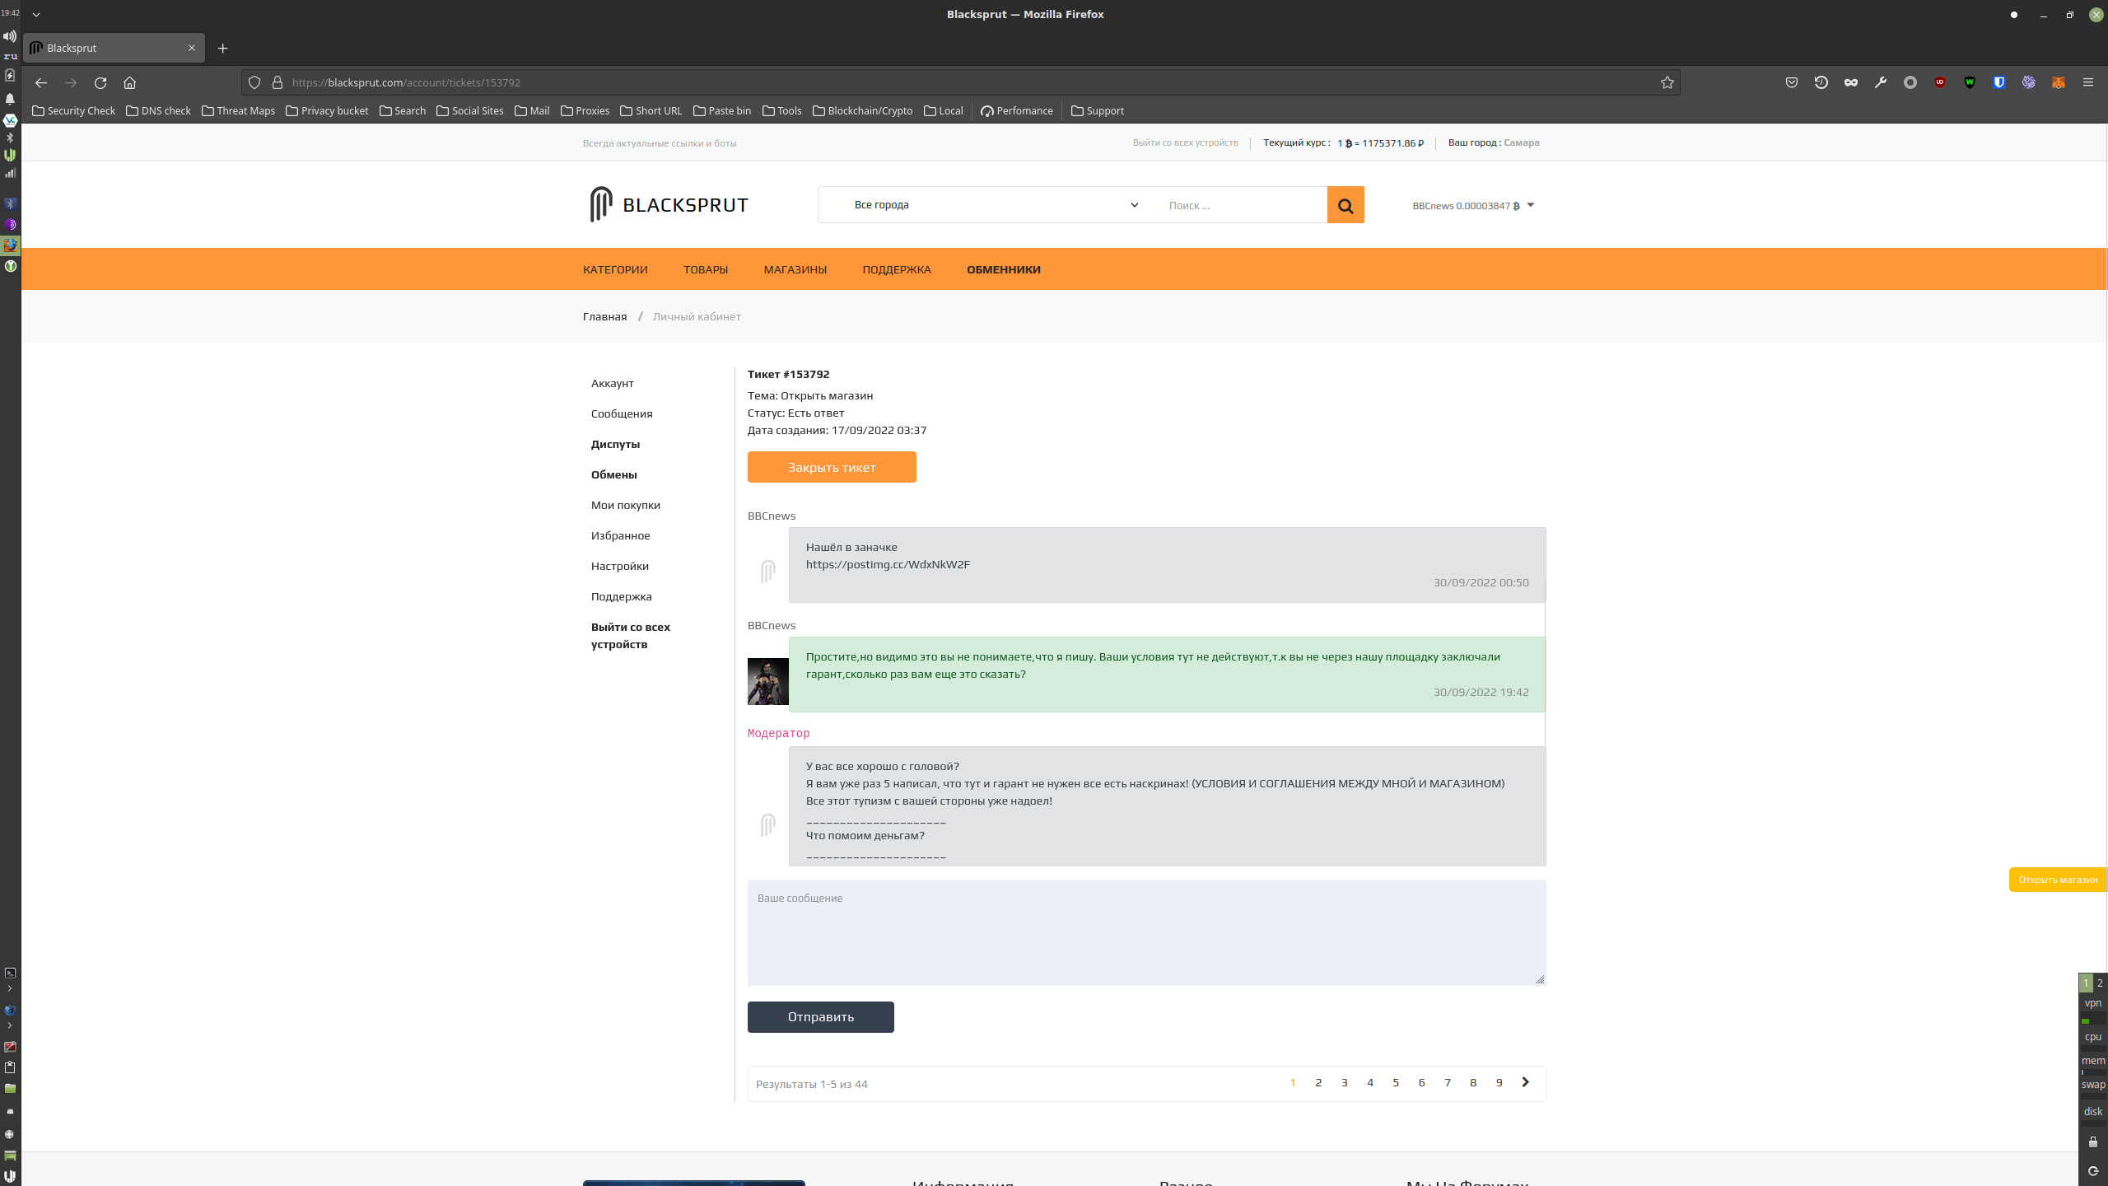Open the history clock icon in toolbar
Viewport: 2108px width, 1186px height.
click(x=1821, y=82)
